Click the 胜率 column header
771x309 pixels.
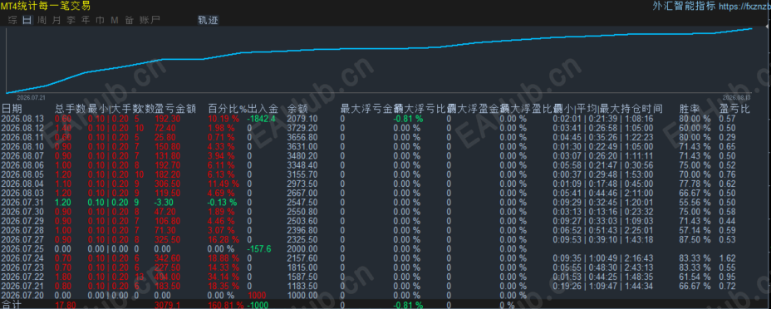click(x=690, y=108)
